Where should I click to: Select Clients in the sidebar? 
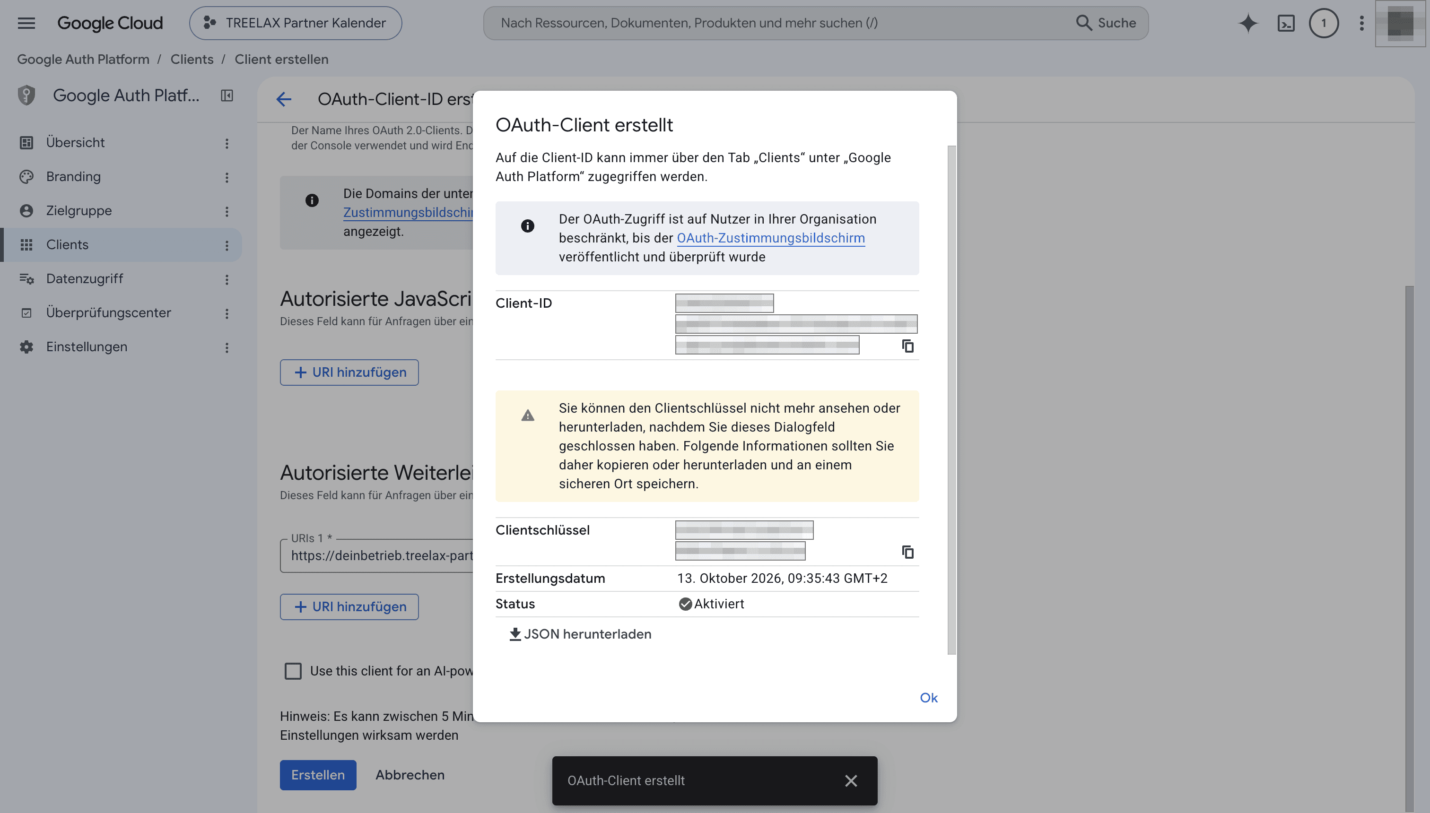[67, 244]
